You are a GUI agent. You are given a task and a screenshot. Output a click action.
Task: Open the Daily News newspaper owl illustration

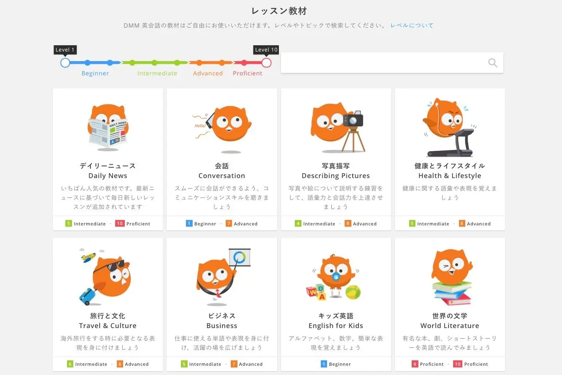(x=108, y=127)
